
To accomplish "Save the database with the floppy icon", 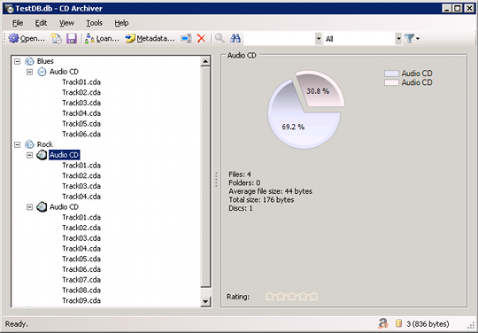I will [72, 38].
